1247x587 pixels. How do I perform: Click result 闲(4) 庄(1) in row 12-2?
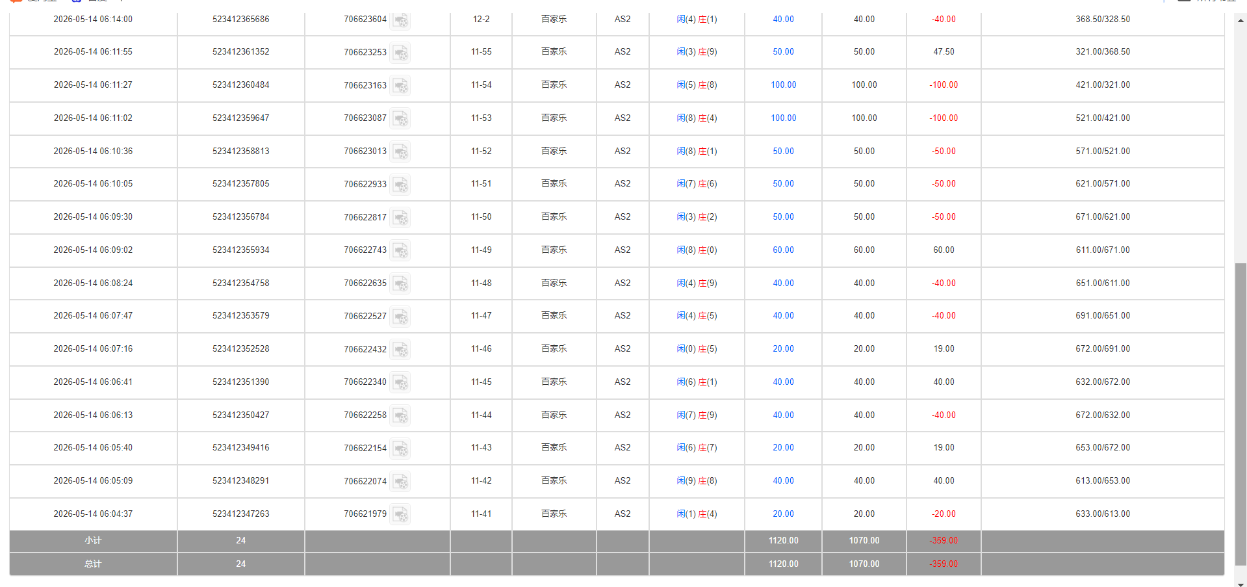697,20
